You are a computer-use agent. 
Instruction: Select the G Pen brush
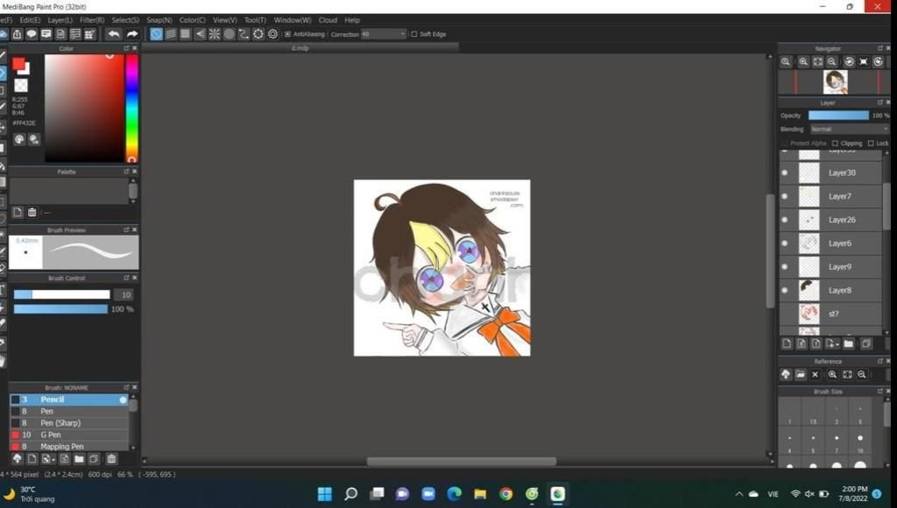coord(68,434)
